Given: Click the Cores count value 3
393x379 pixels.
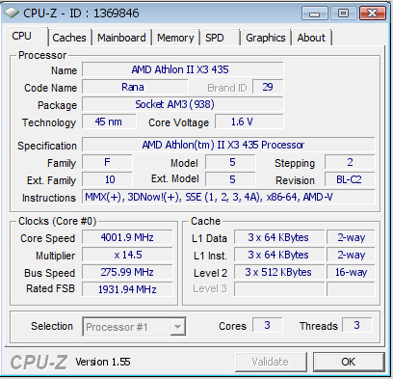Looking at the screenshot, I should [x=268, y=325].
